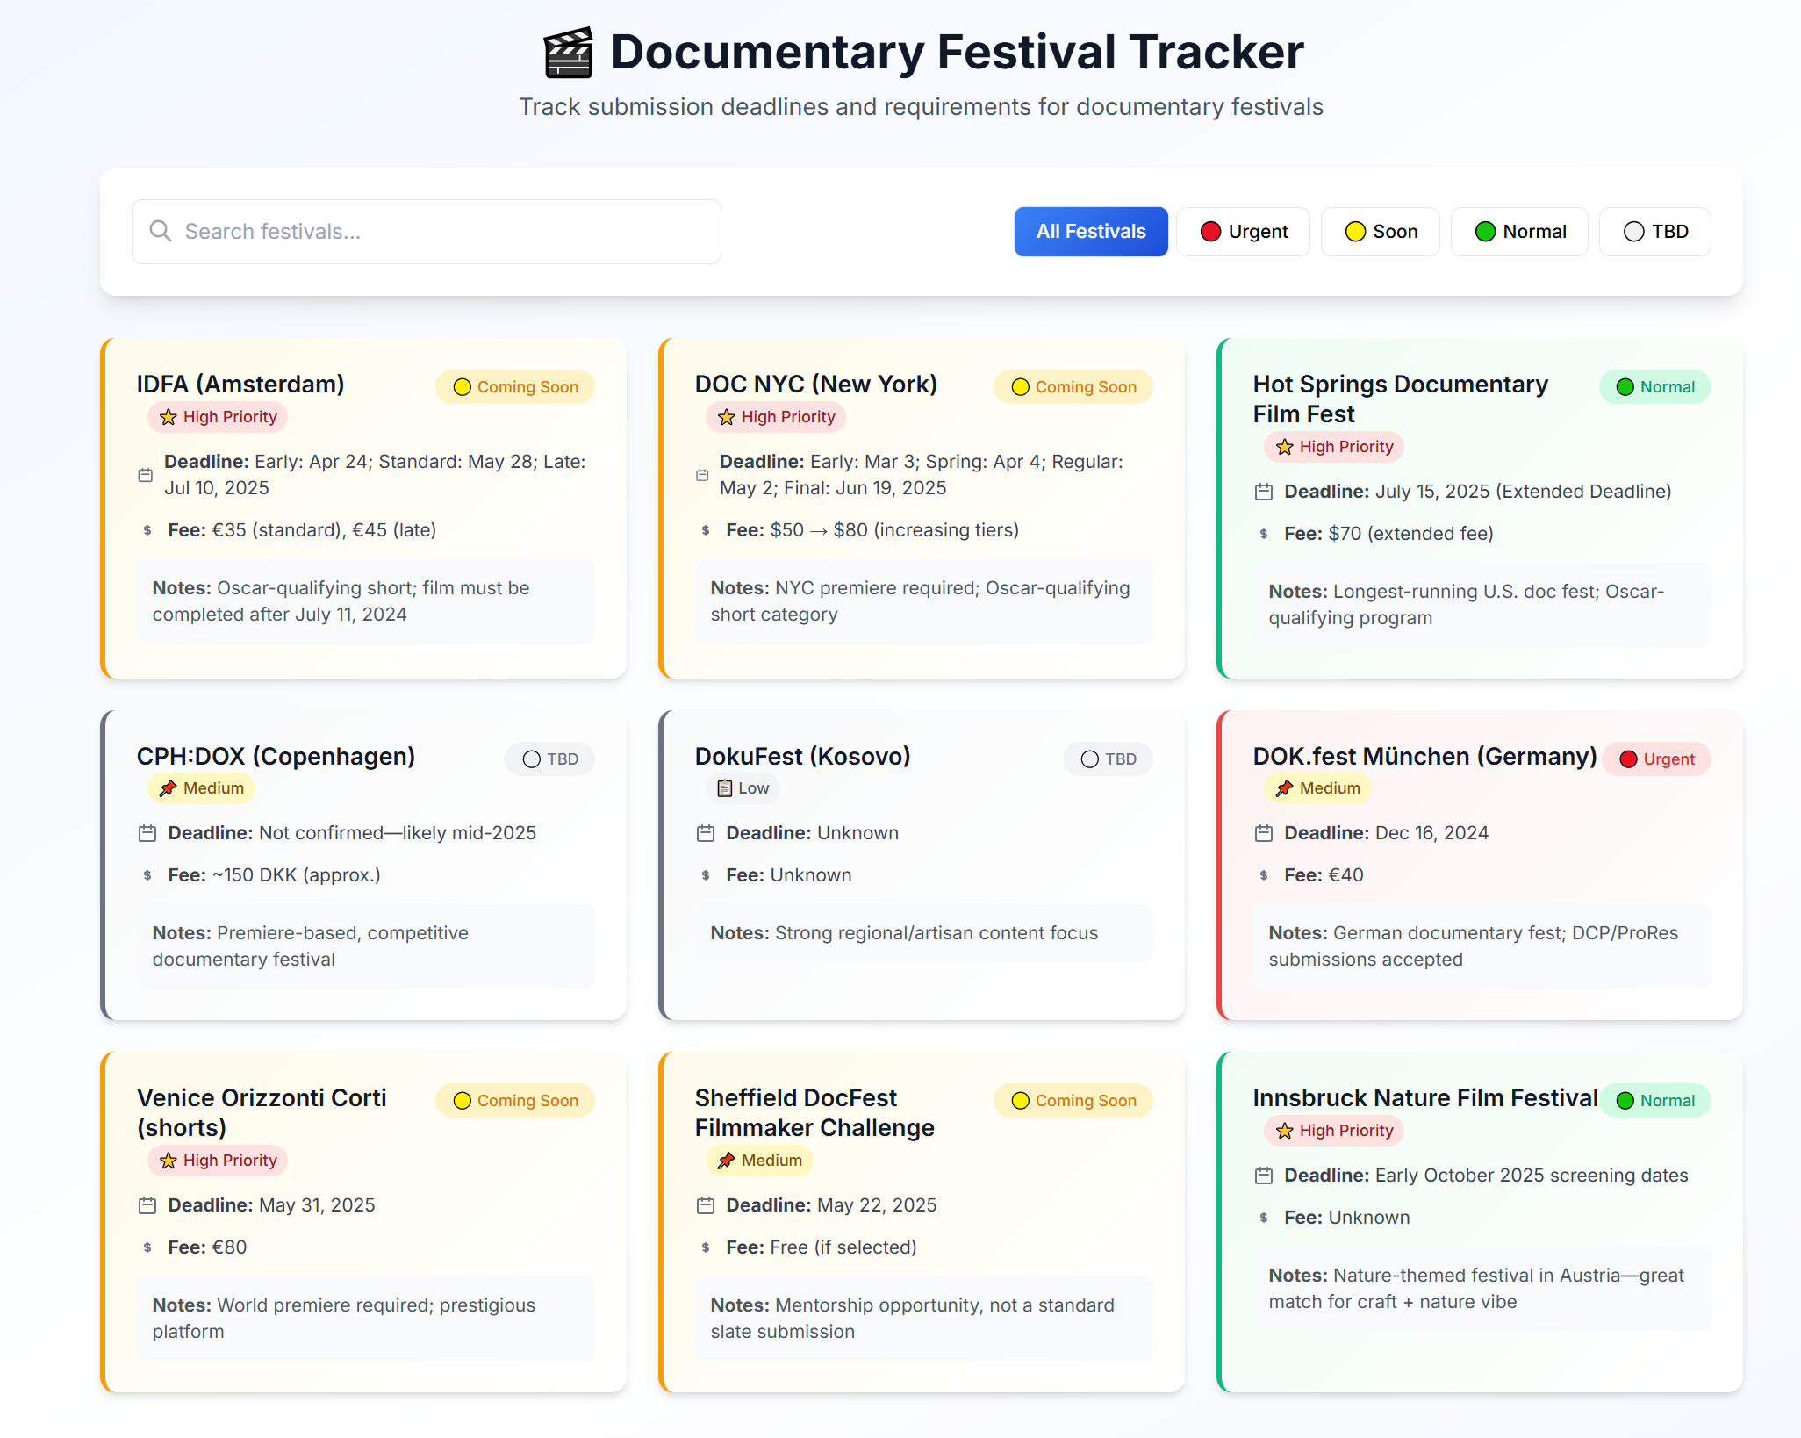Viewport: 1801px width, 1438px height.
Task: Enable the Soon filter
Action: (x=1380, y=231)
